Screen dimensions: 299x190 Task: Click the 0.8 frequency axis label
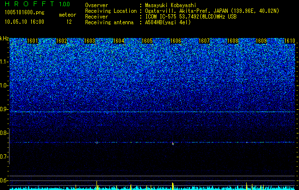pyautogui.click(x=4, y=133)
